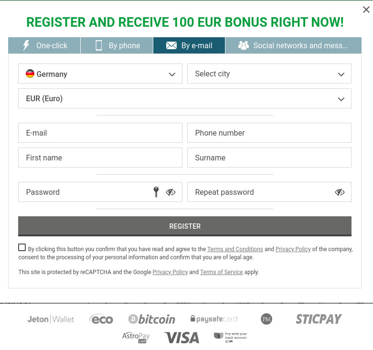Click the REGISTER button
The width and height of the screenshot is (373, 350).
pos(185,226)
